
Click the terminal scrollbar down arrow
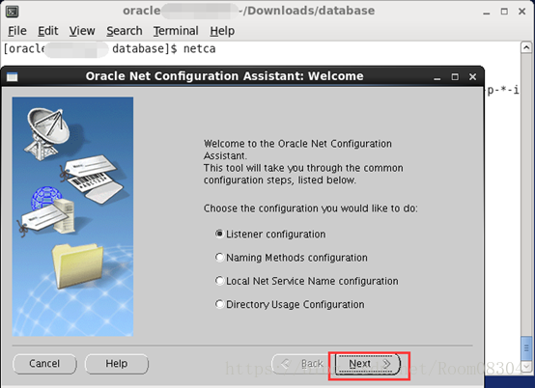[x=526, y=367]
